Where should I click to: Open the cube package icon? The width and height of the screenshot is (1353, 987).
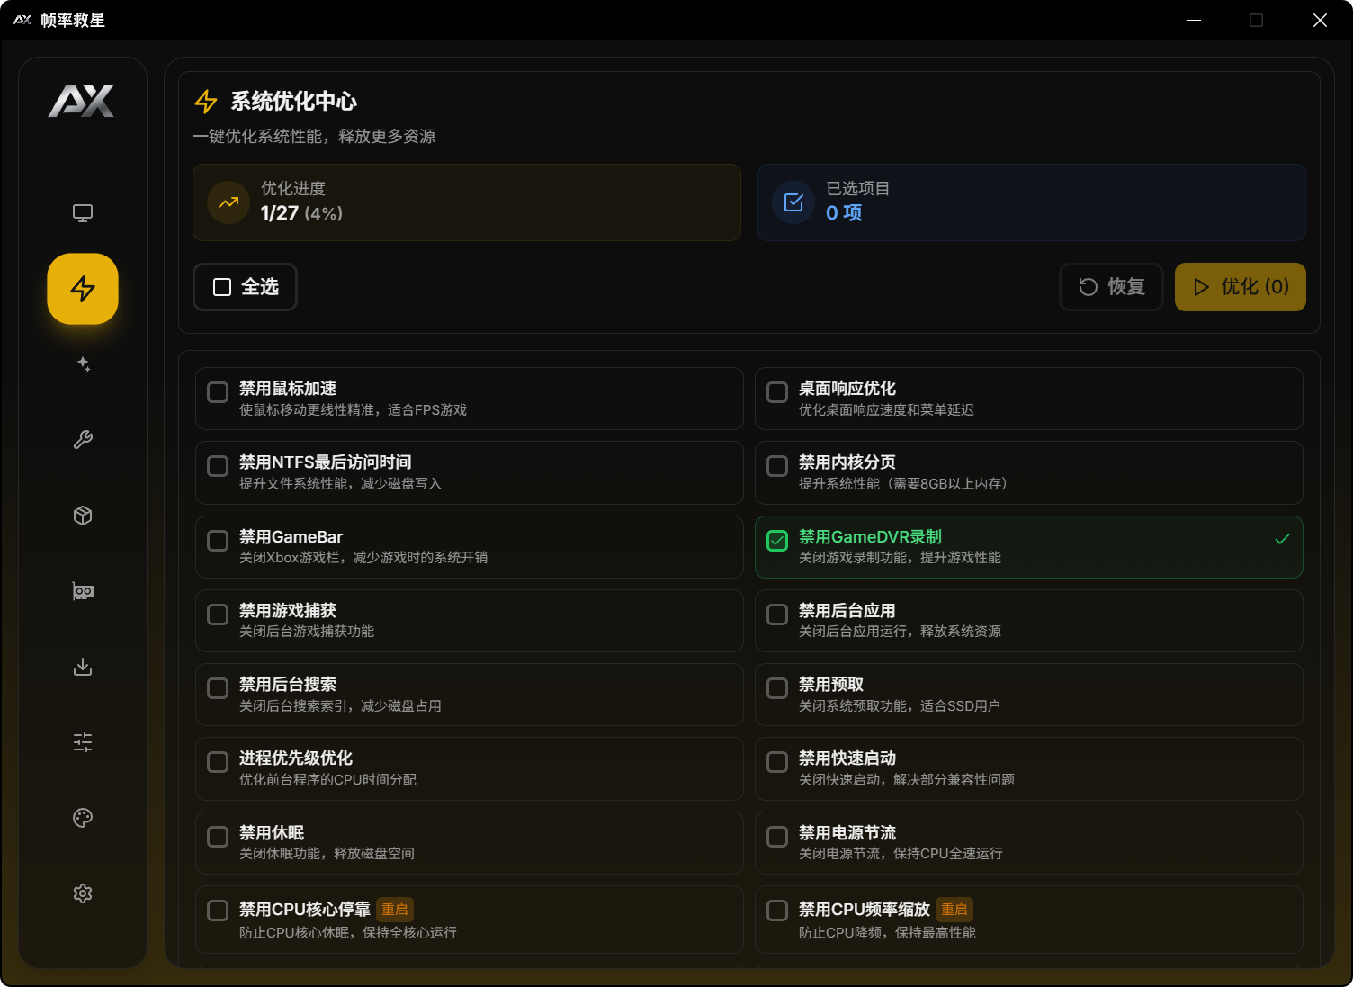pyautogui.click(x=83, y=516)
